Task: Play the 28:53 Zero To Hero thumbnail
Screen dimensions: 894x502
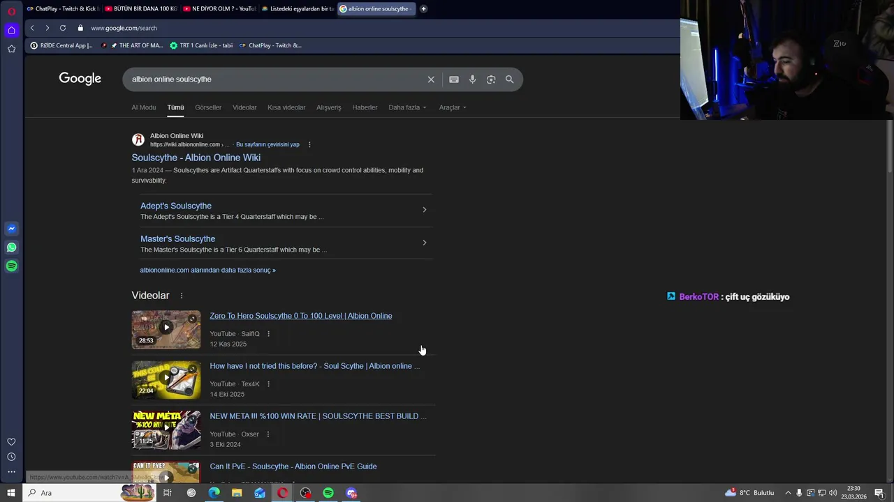Action: [x=166, y=329]
